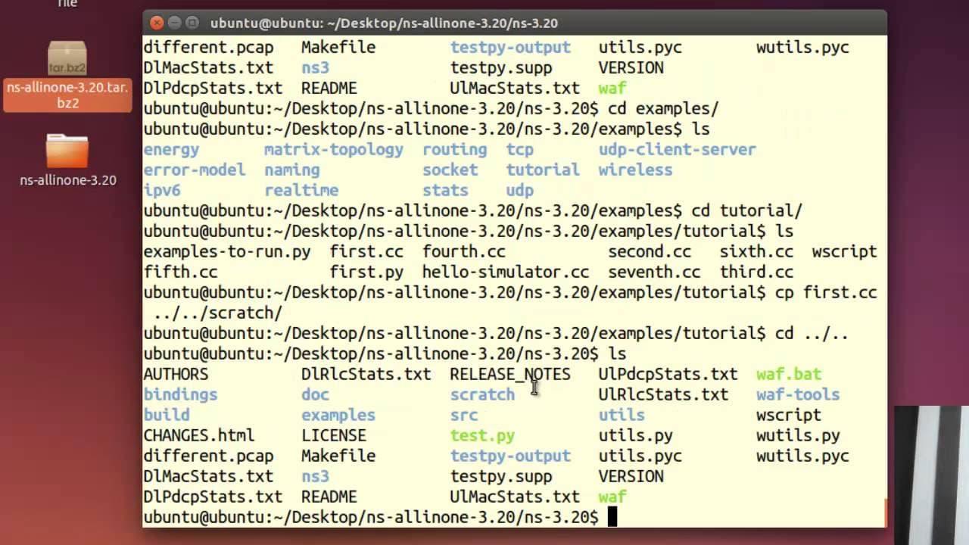Click the matrix-topology directory name
The height and width of the screenshot is (545, 969).
point(334,150)
